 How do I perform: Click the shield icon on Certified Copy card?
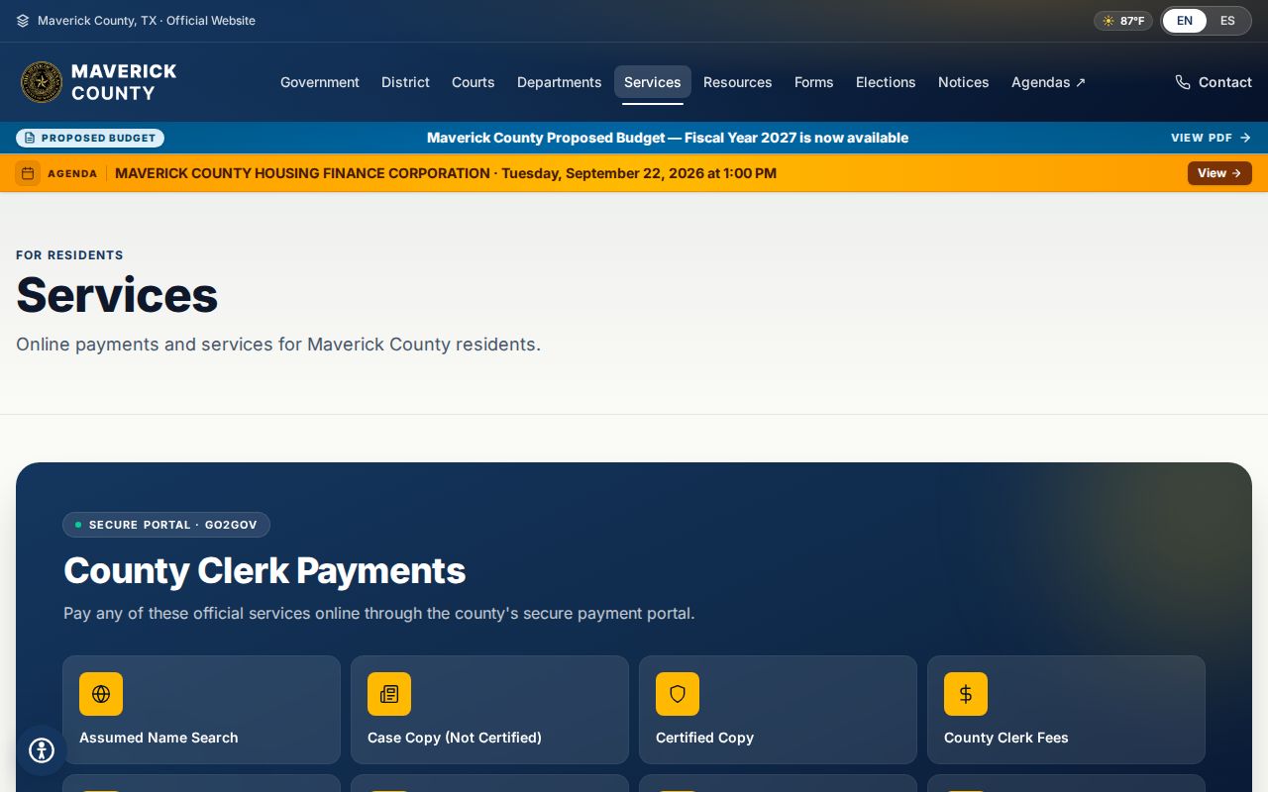click(678, 694)
